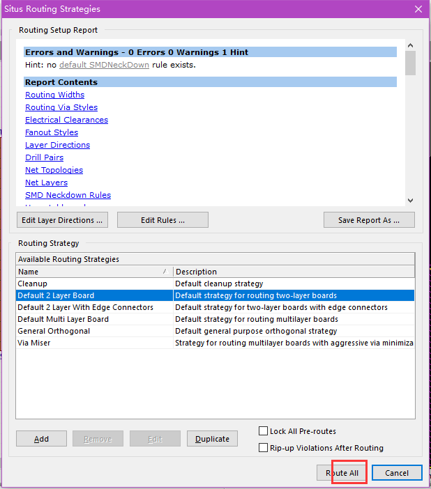Enable Rip-up Violations After Routing checkbox
The image size is (431, 489).
(264, 448)
